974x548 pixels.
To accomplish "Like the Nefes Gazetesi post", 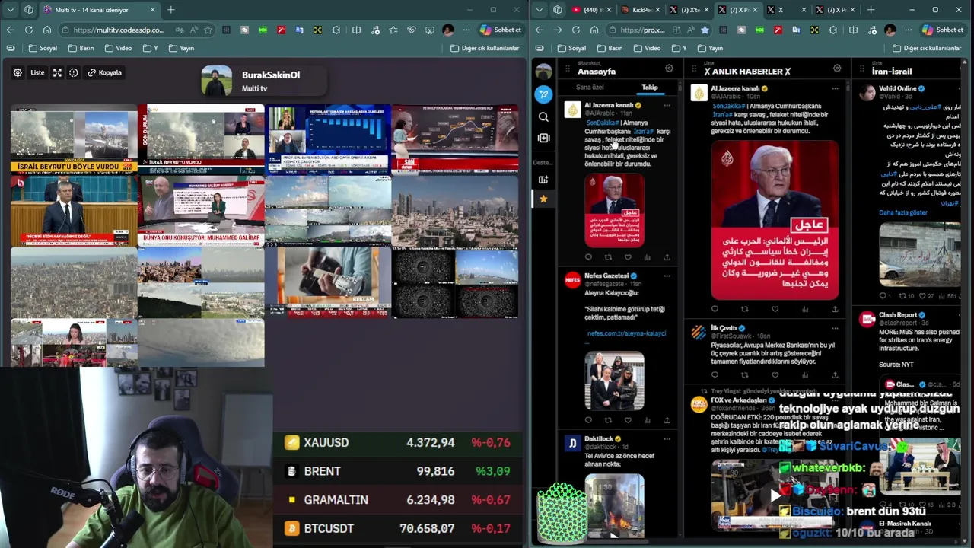I will (628, 419).
